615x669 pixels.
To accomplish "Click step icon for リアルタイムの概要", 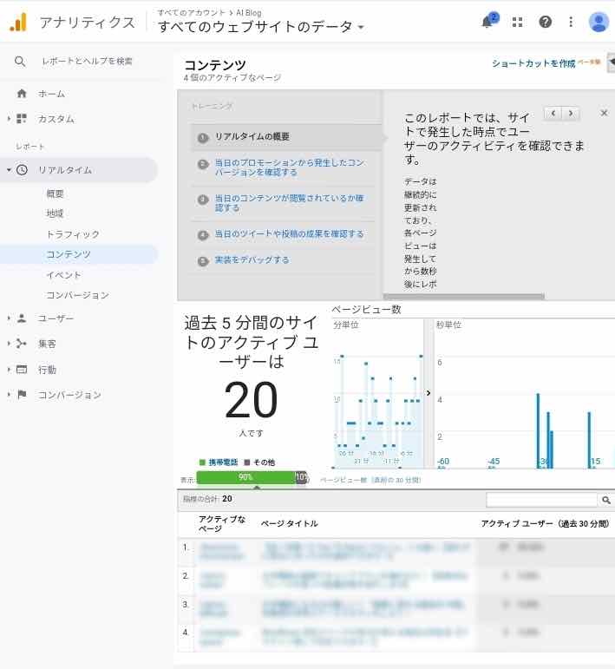I will point(203,137).
